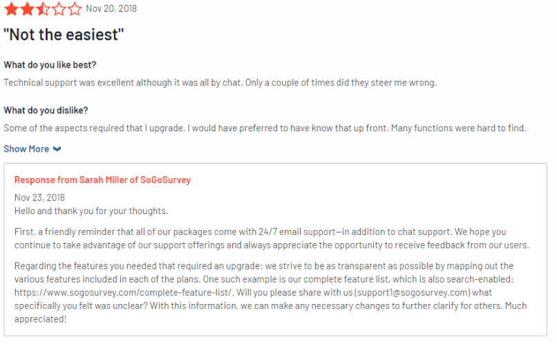Screen dimensions: 557x344
Task: Expand the review with Show More
Action: coord(32,149)
